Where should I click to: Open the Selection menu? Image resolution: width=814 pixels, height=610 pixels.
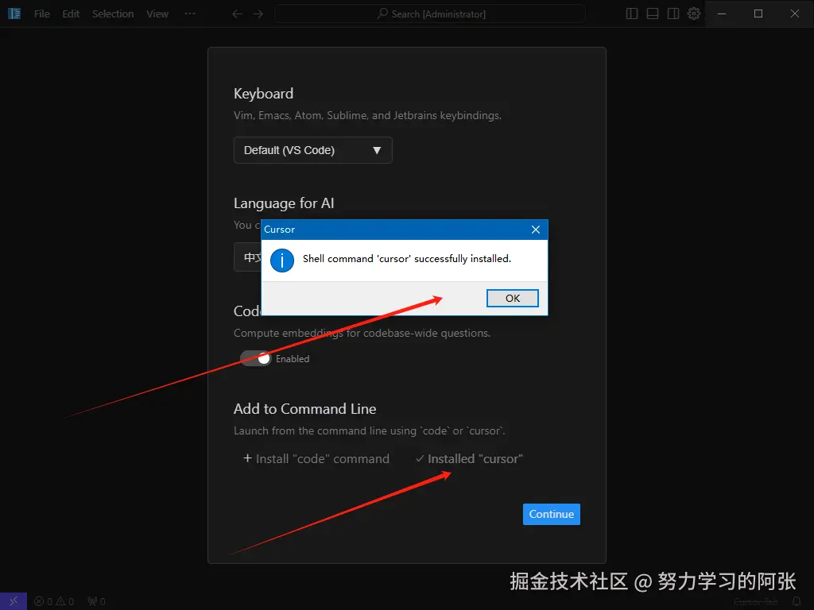[x=113, y=14]
